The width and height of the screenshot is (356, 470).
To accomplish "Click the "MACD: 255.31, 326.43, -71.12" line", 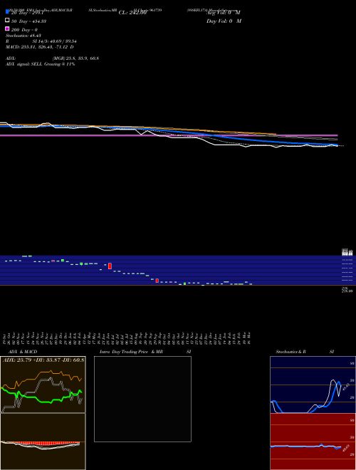I will [x=38, y=47].
